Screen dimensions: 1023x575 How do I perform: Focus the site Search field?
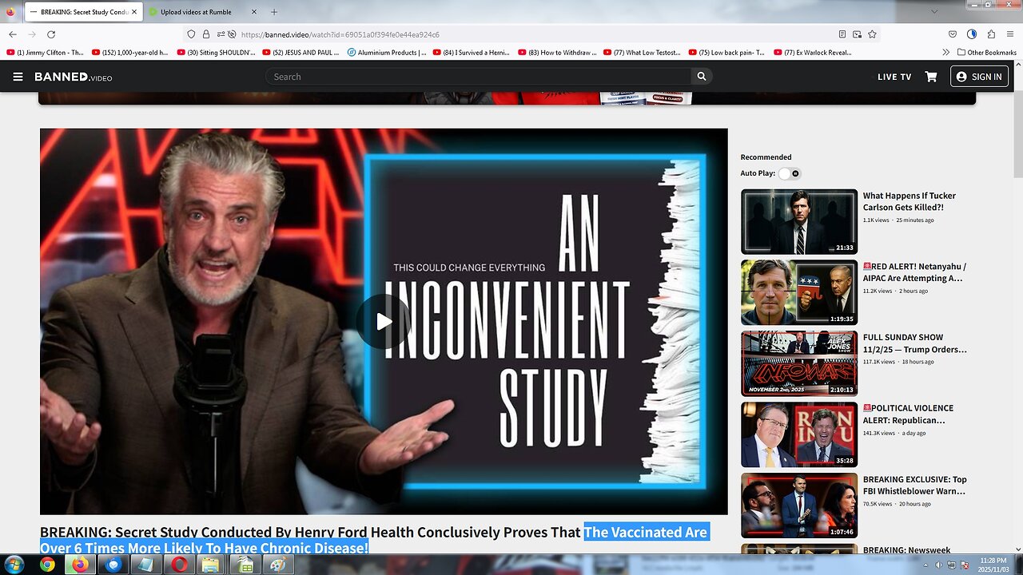click(480, 77)
